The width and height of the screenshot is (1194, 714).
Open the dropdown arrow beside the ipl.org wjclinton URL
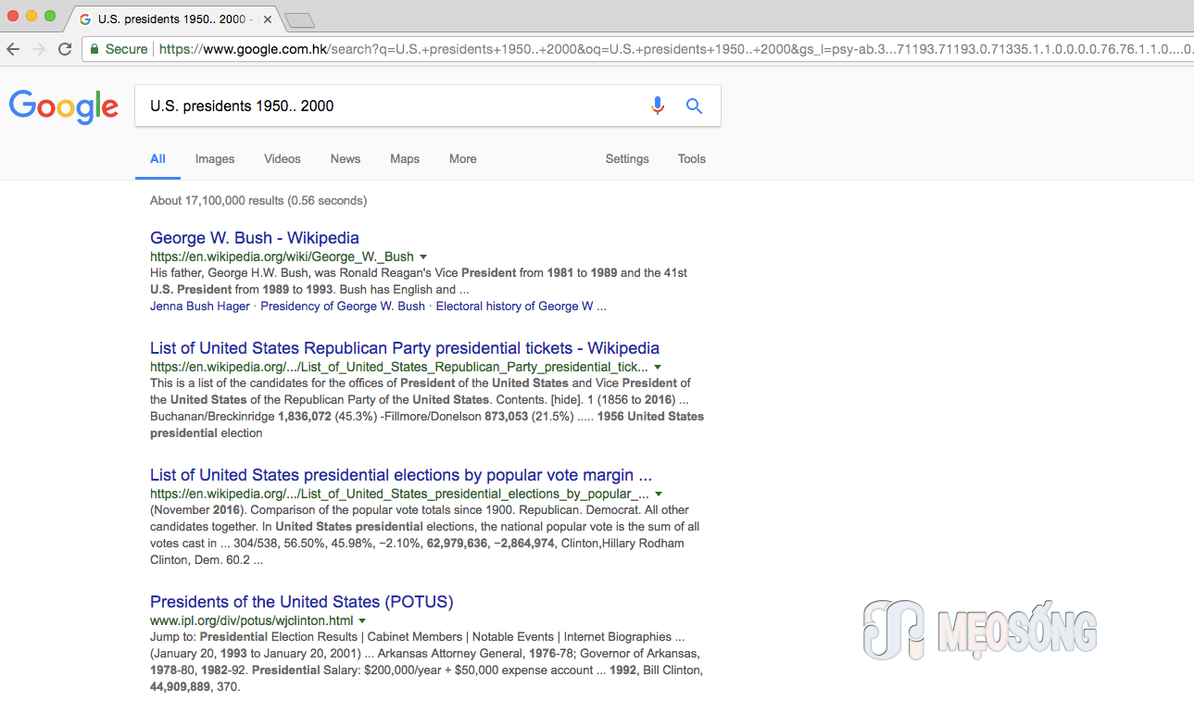tap(362, 620)
